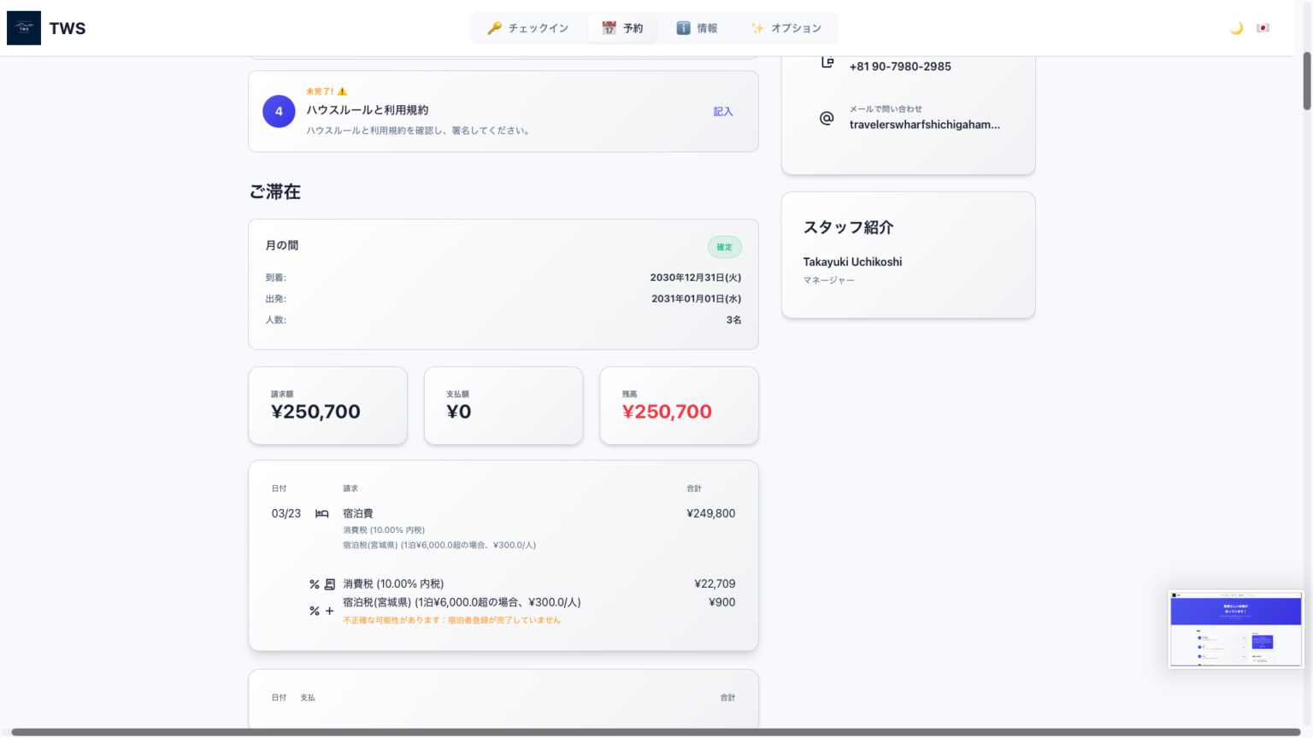Toggle dark mode with moon icon

(1236, 28)
